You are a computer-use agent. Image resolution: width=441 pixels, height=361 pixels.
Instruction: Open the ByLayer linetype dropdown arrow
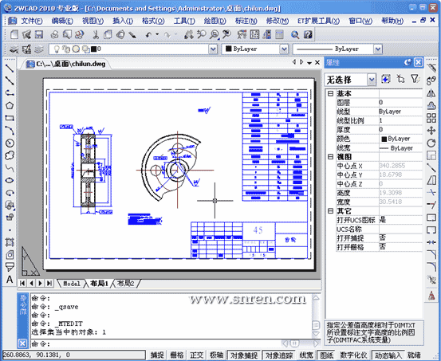(x=378, y=49)
